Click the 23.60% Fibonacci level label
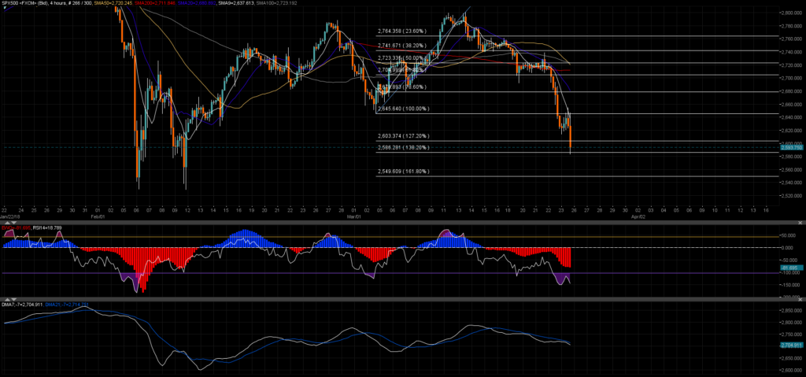 tap(402, 31)
